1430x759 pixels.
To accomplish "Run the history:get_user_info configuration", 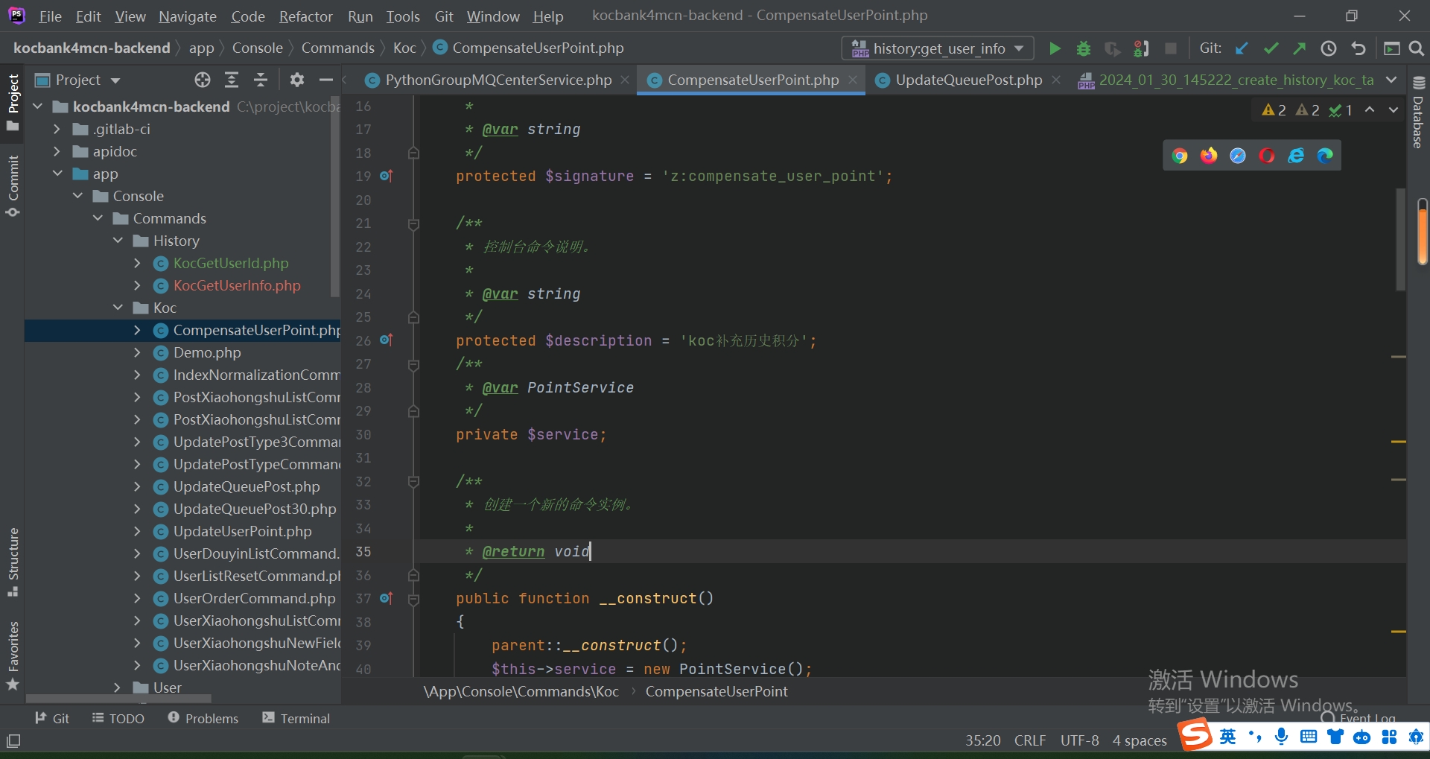I will 1055,48.
